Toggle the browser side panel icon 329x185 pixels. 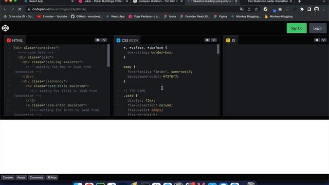tap(309, 9)
